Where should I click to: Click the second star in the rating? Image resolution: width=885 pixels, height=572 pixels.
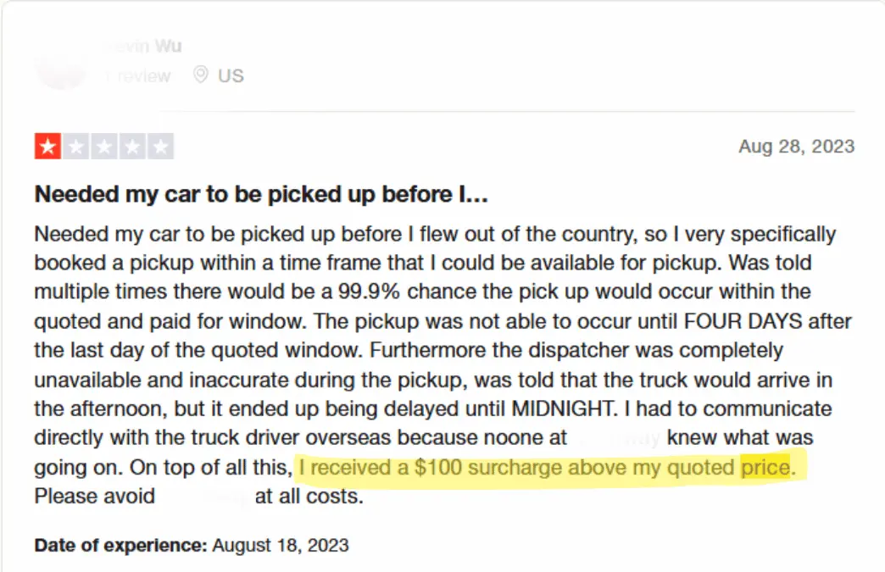(78, 145)
